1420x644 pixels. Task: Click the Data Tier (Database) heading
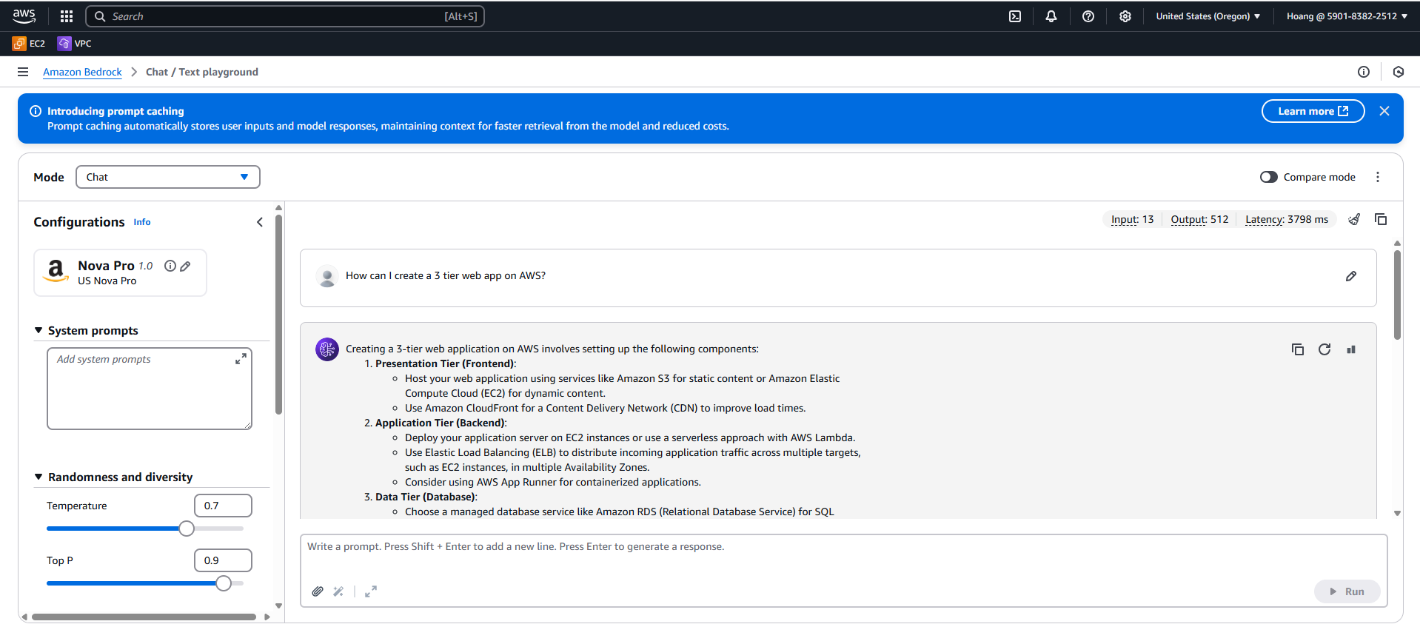(426, 497)
